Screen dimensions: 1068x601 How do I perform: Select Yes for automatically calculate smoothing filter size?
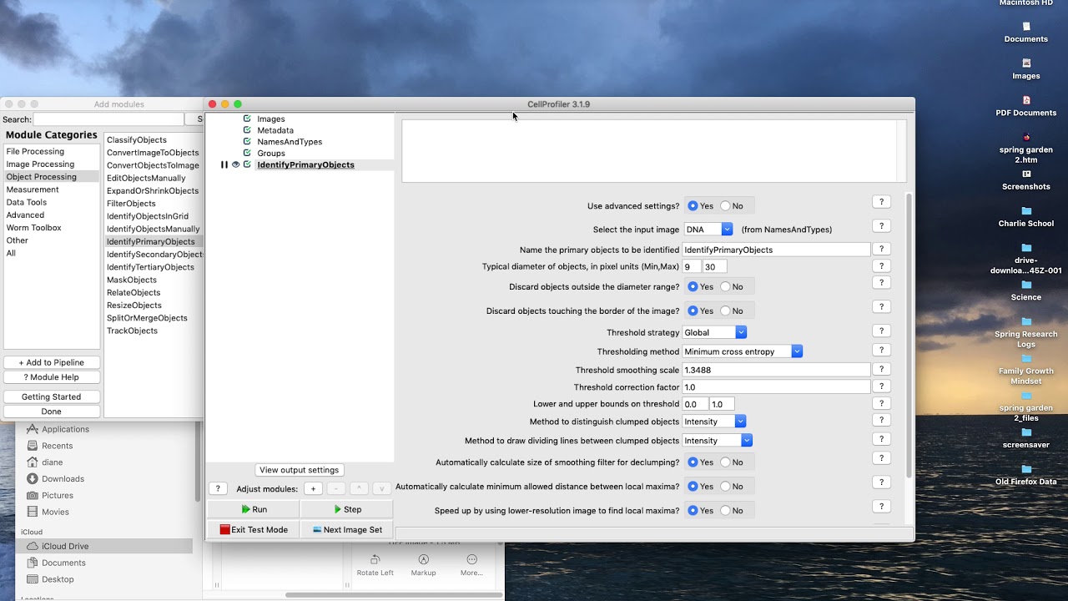693,462
